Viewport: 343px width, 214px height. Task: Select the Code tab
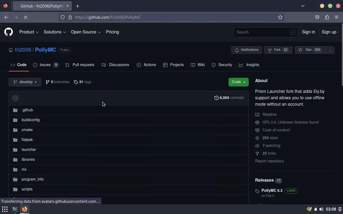(x=19, y=65)
